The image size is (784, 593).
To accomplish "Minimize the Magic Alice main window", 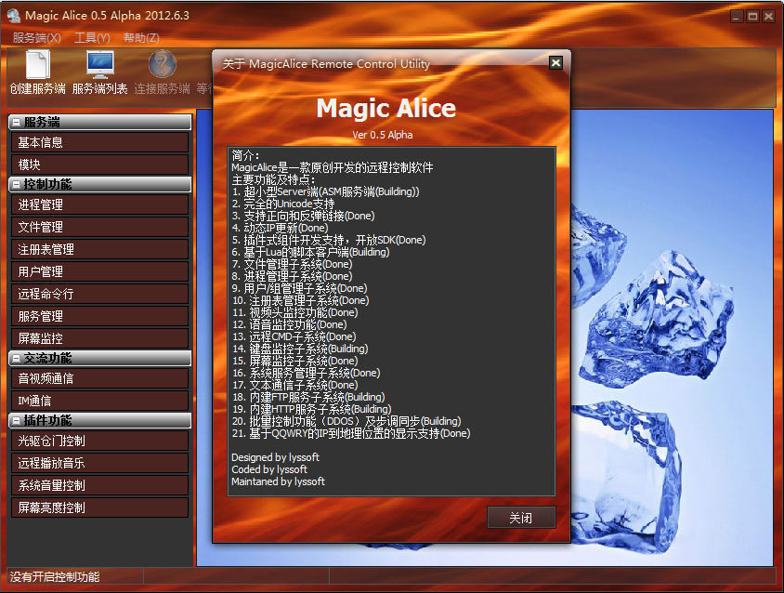I will click(x=737, y=16).
